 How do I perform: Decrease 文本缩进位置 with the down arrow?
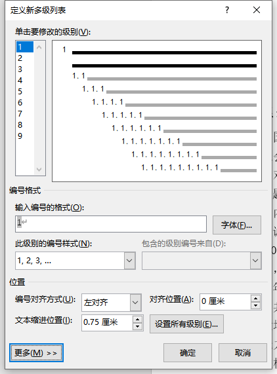coord(137,327)
